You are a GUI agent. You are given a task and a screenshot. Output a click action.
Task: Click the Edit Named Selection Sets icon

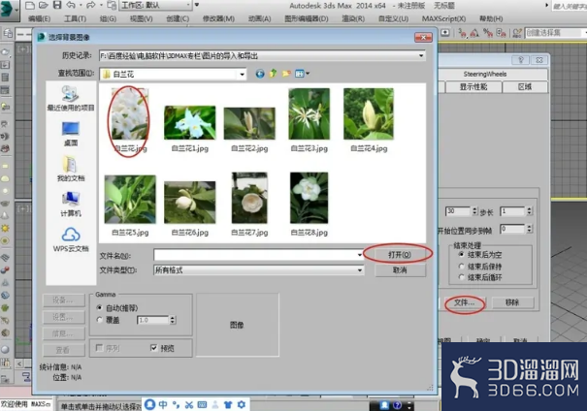(517, 33)
